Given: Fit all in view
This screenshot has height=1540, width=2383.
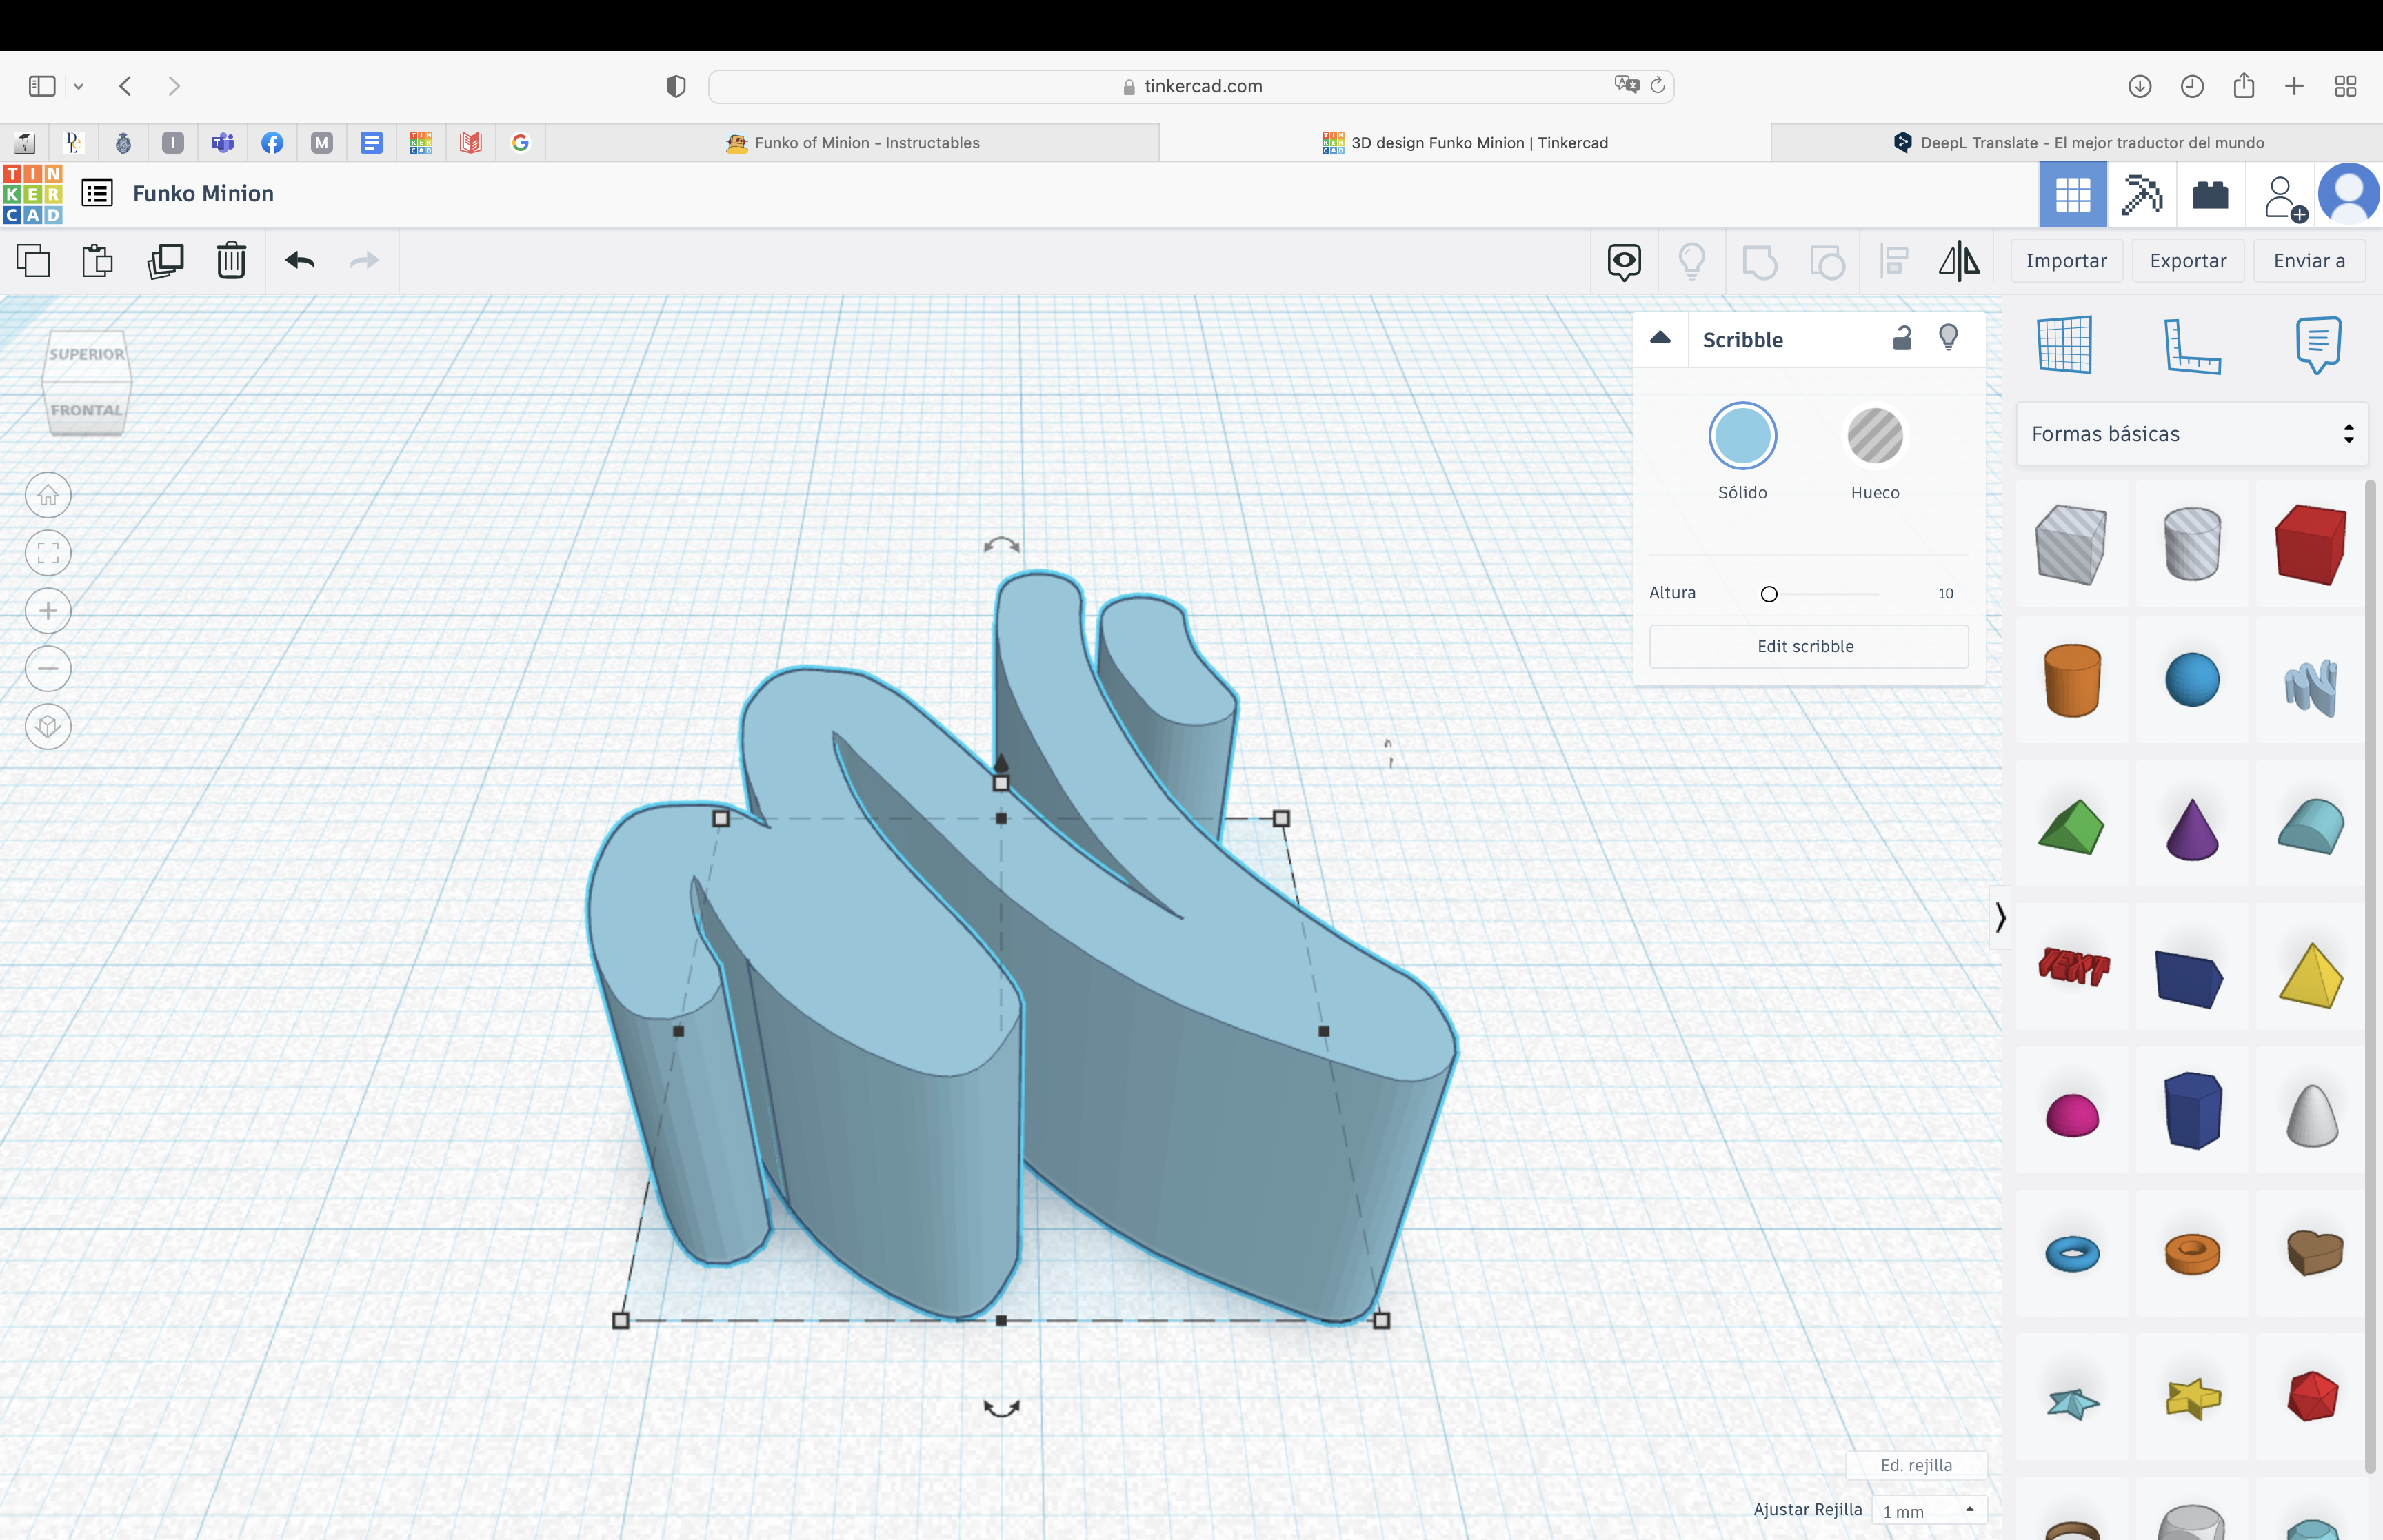Looking at the screenshot, I should tap(48, 553).
